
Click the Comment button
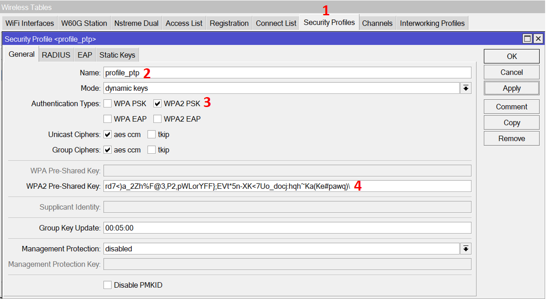coord(511,107)
